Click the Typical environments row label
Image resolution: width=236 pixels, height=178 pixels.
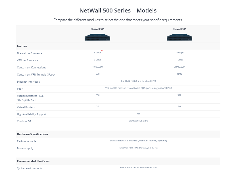click(x=30, y=168)
